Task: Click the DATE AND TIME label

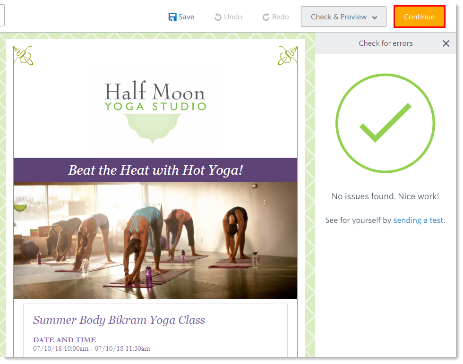Action: [64, 340]
